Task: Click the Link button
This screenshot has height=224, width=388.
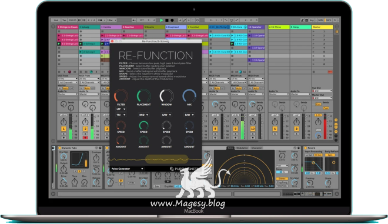Action: (x=56, y=21)
